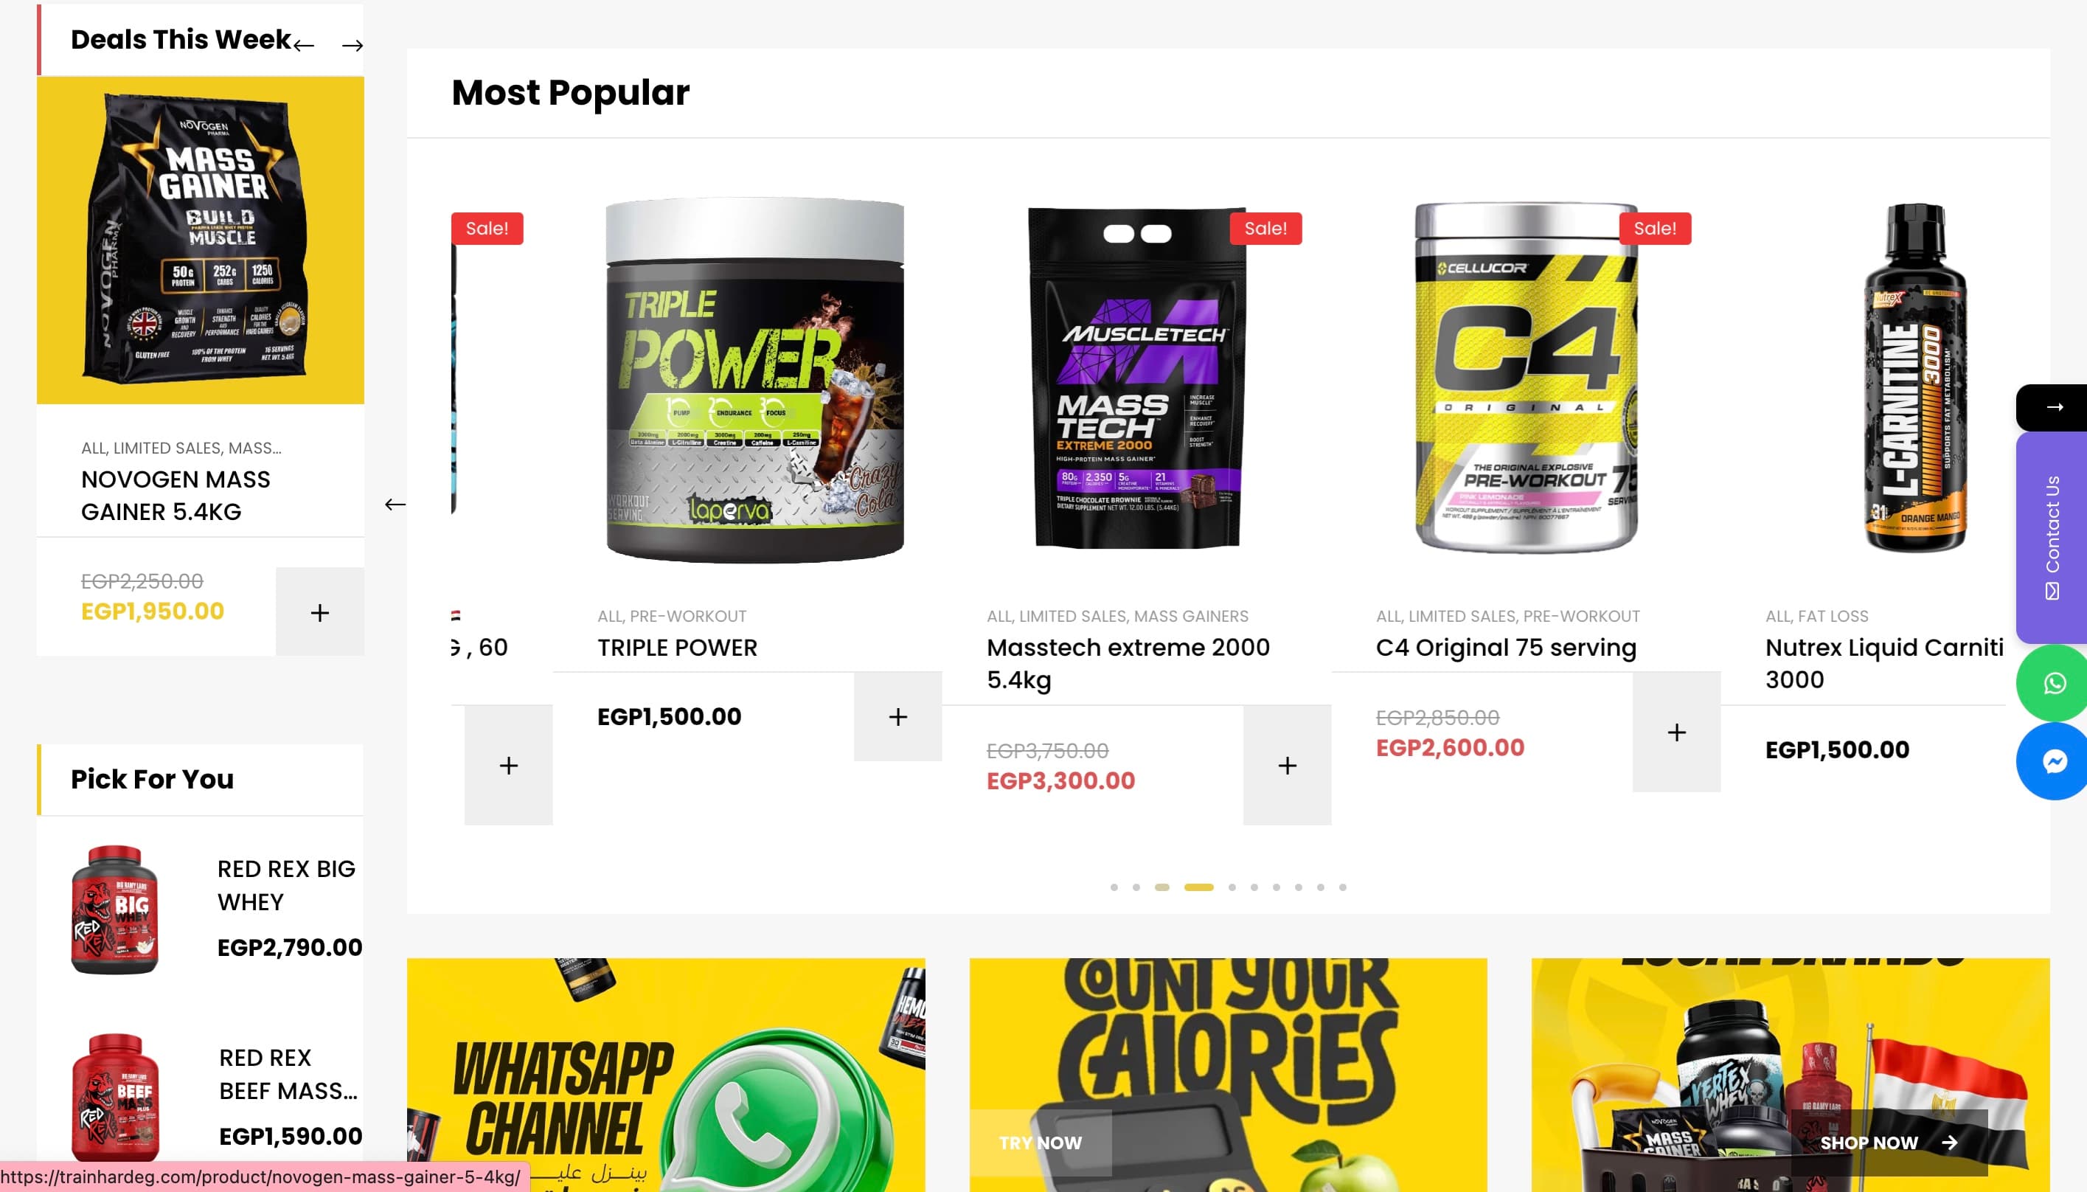Select the first carousel pagination dot
This screenshot has width=2087, height=1192.
(x=1114, y=887)
